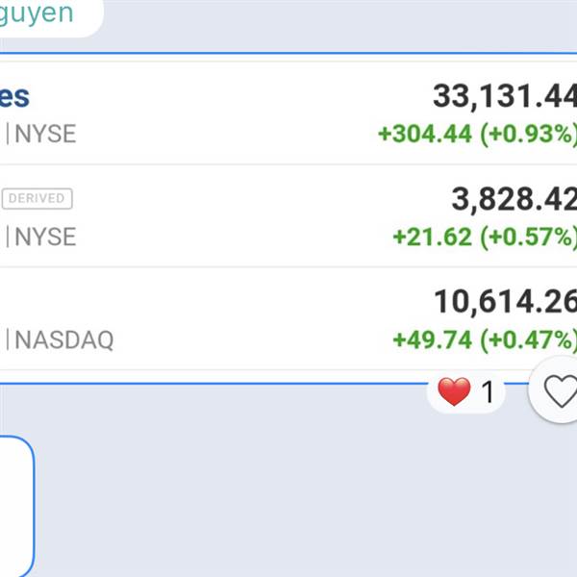Click the red heart reaction emoji
577x577 pixels.
click(x=454, y=391)
